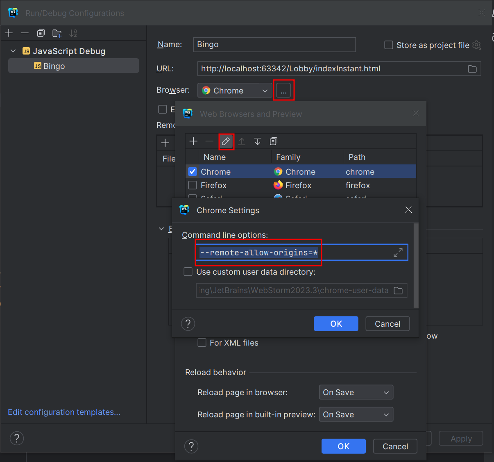The image size is (494, 462).
Task: Collapse the section below Remote URLs table
Action: (161, 229)
